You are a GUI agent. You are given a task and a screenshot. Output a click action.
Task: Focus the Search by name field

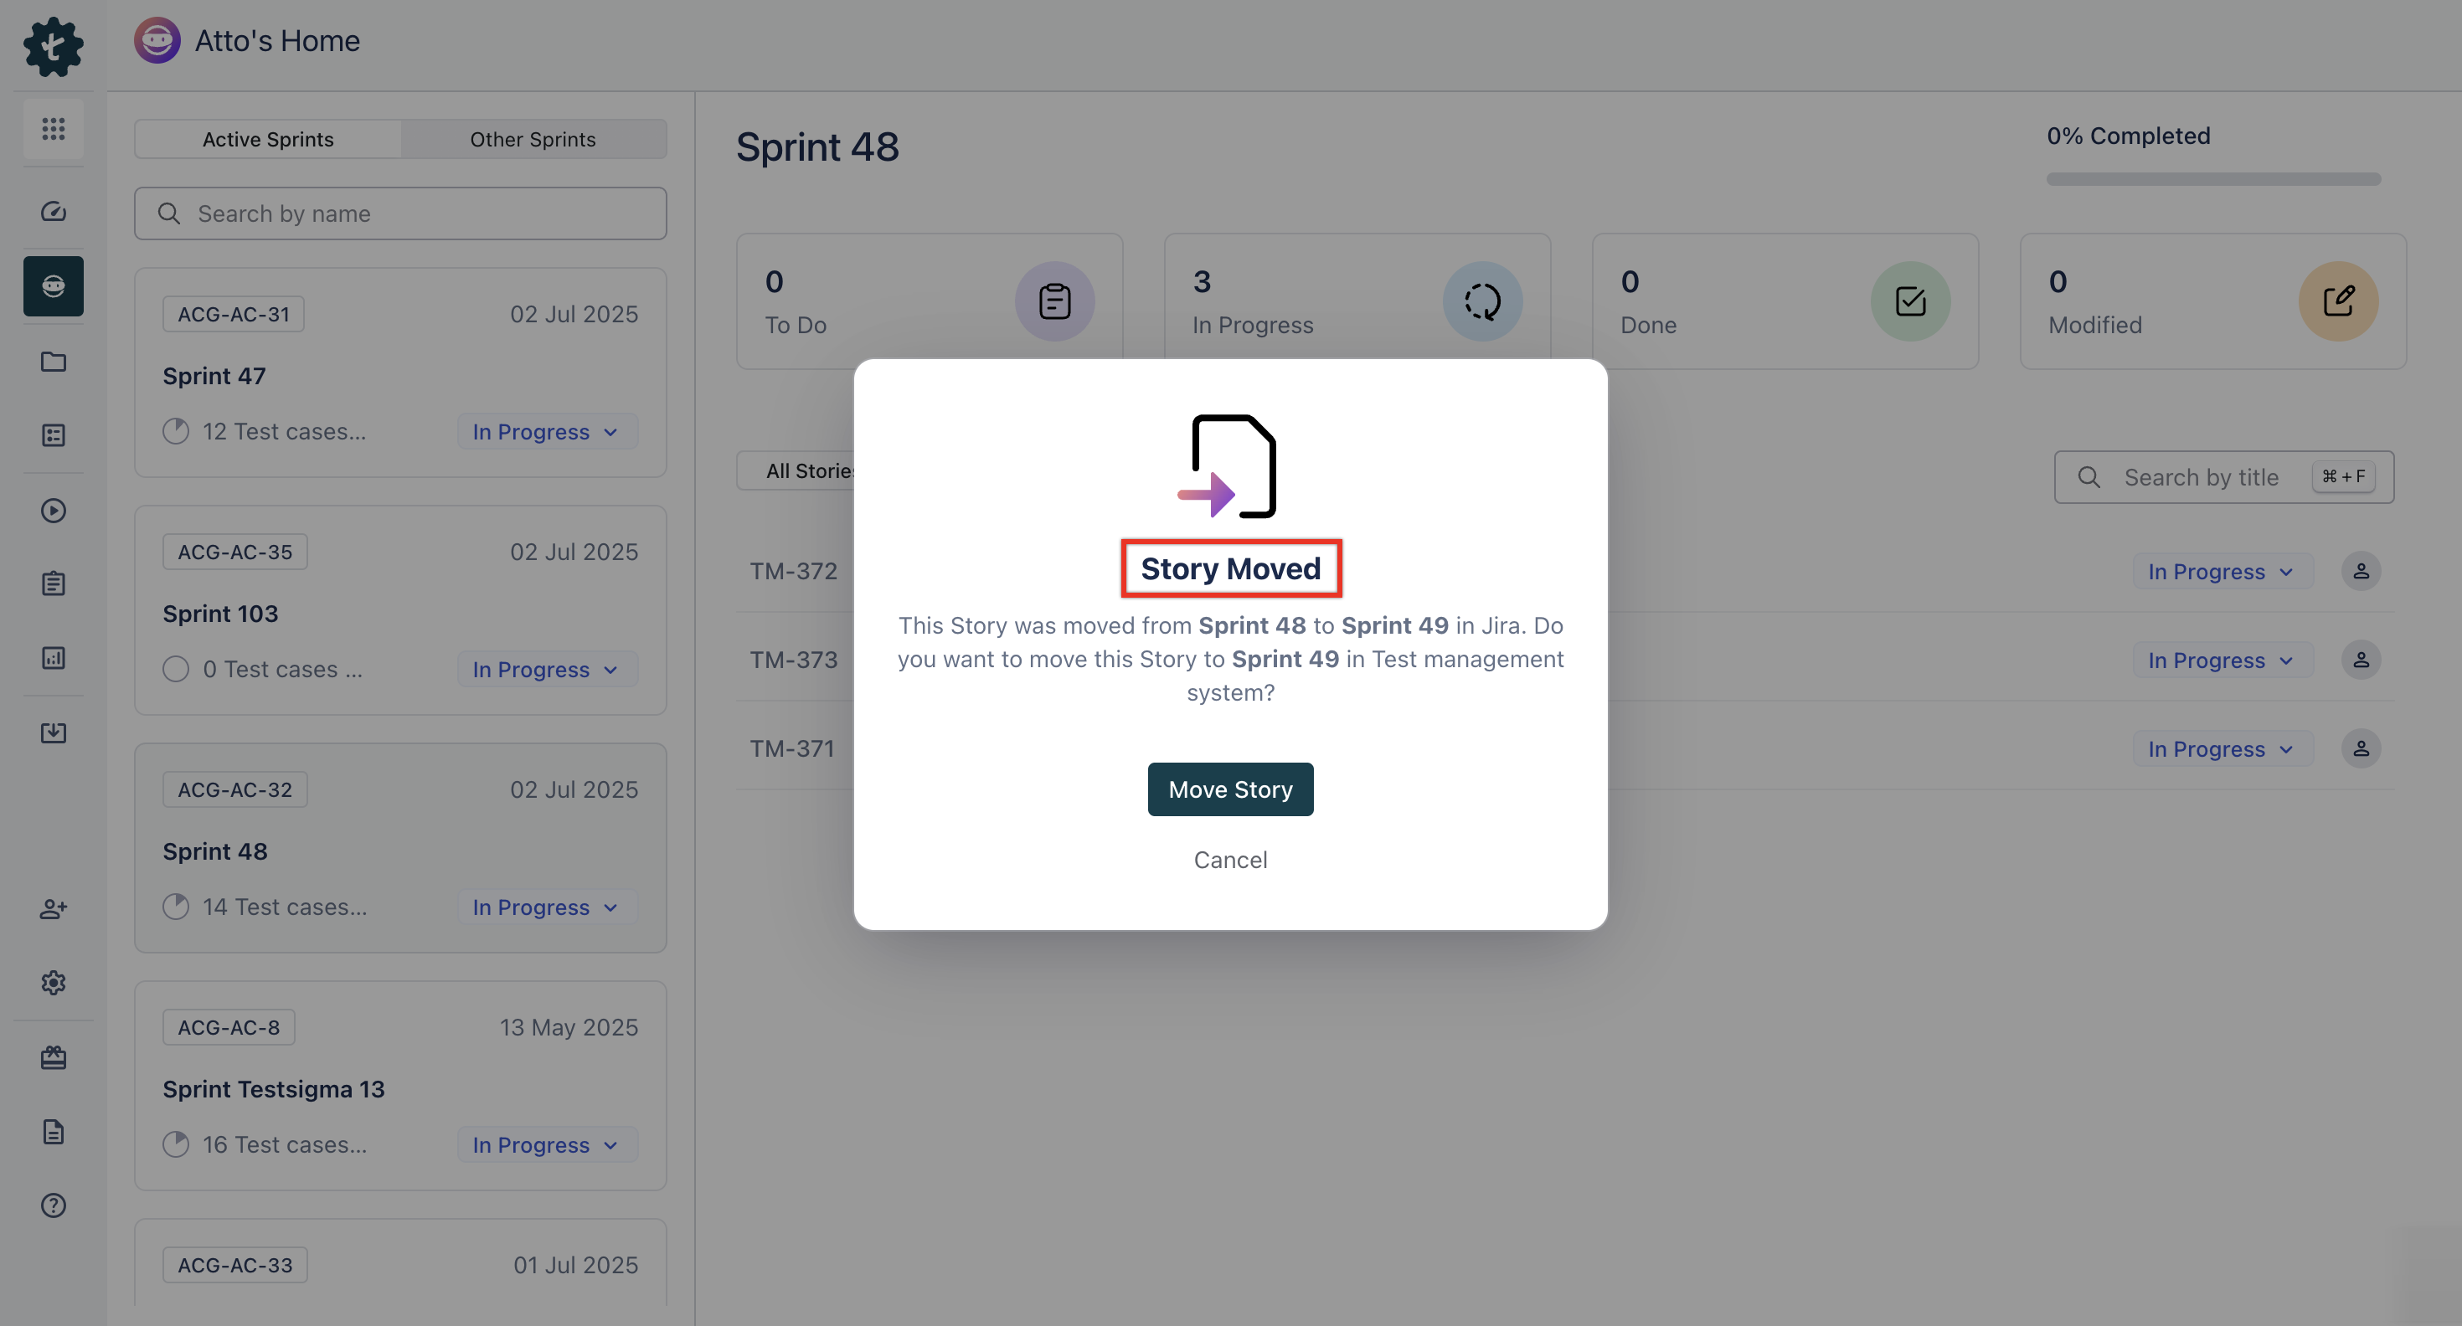tap(401, 214)
